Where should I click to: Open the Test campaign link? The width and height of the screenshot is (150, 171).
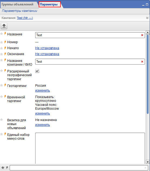25,18
